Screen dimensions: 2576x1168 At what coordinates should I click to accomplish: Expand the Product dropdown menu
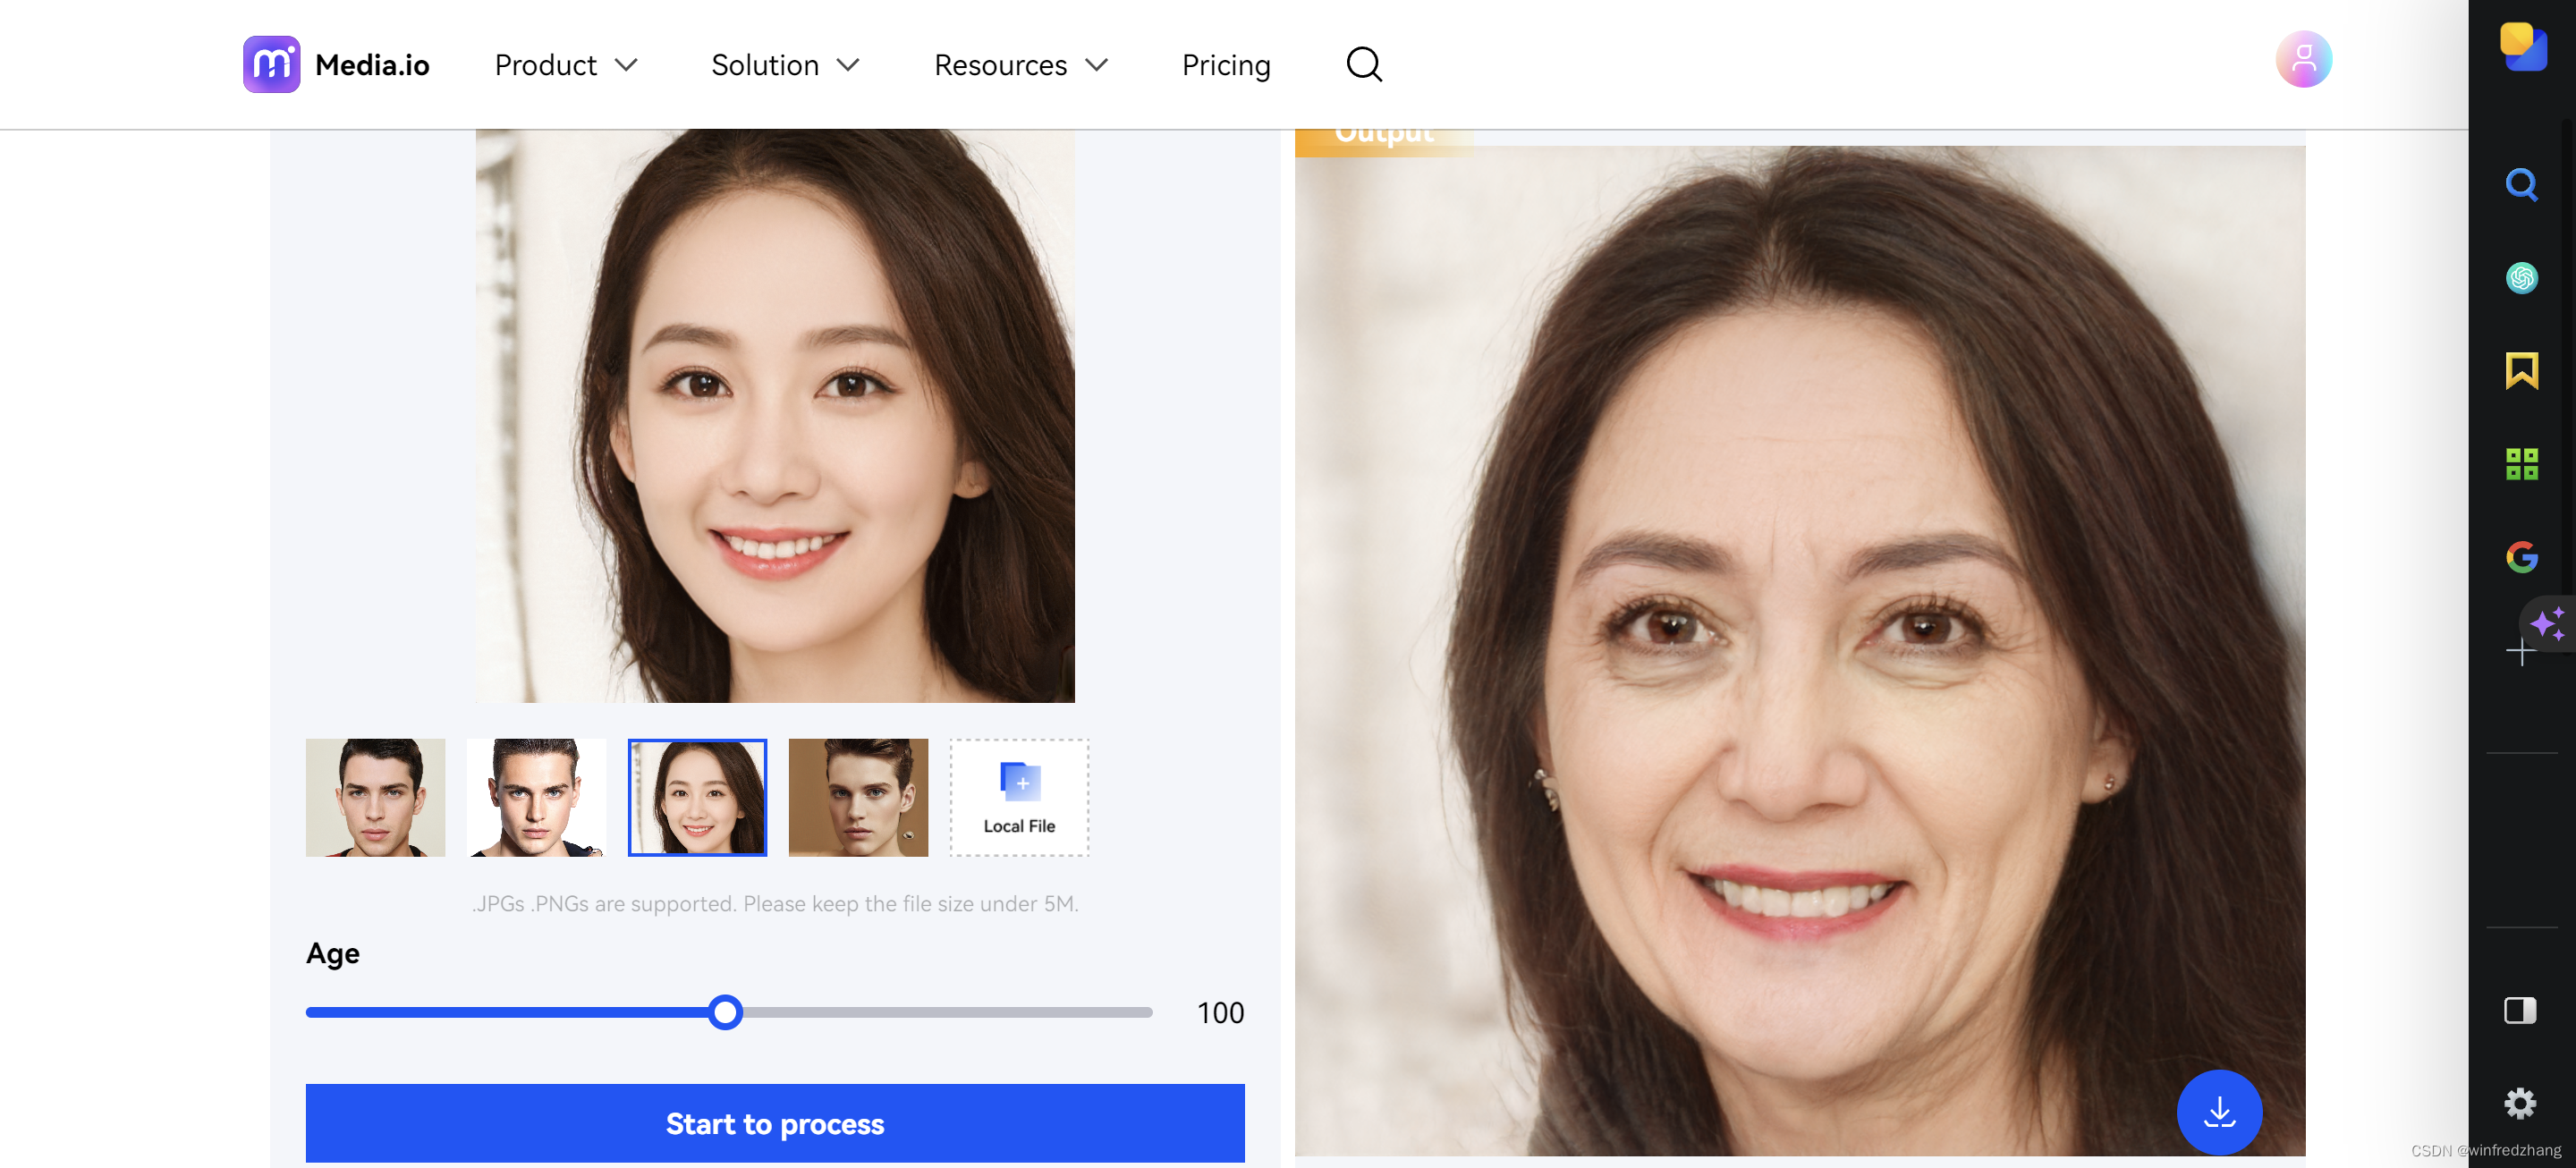coord(566,65)
